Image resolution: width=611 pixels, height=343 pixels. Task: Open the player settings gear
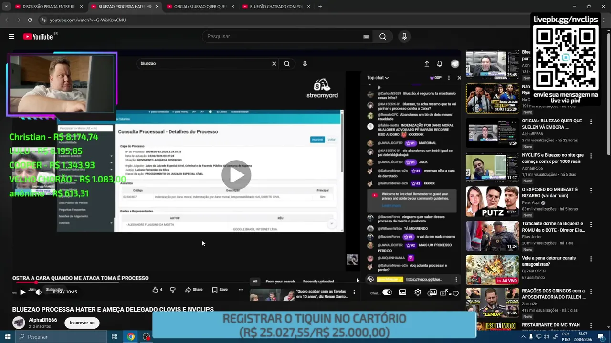418,293
